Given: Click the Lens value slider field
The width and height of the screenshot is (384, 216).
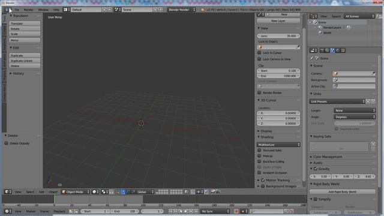Looking at the screenshot, I should tap(278, 36).
